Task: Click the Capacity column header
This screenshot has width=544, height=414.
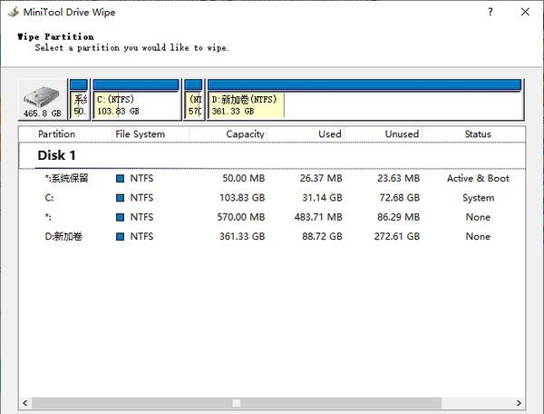Action: point(245,134)
